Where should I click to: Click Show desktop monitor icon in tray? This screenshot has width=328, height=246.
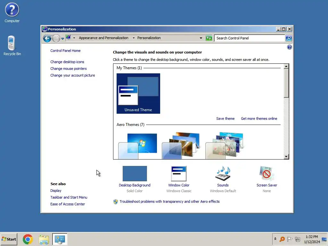324,239
